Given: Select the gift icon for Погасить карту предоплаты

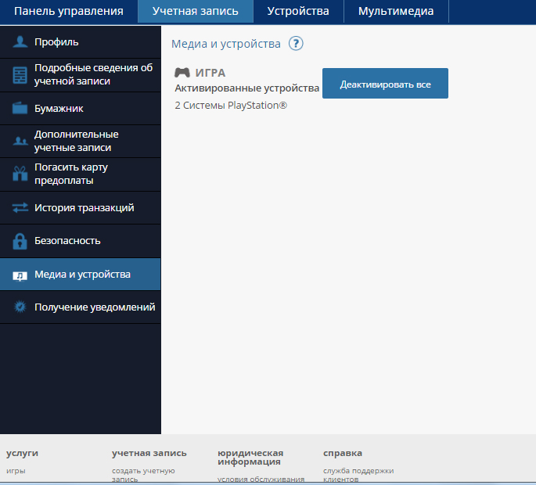Looking at the screenshot, I should 20,174.
